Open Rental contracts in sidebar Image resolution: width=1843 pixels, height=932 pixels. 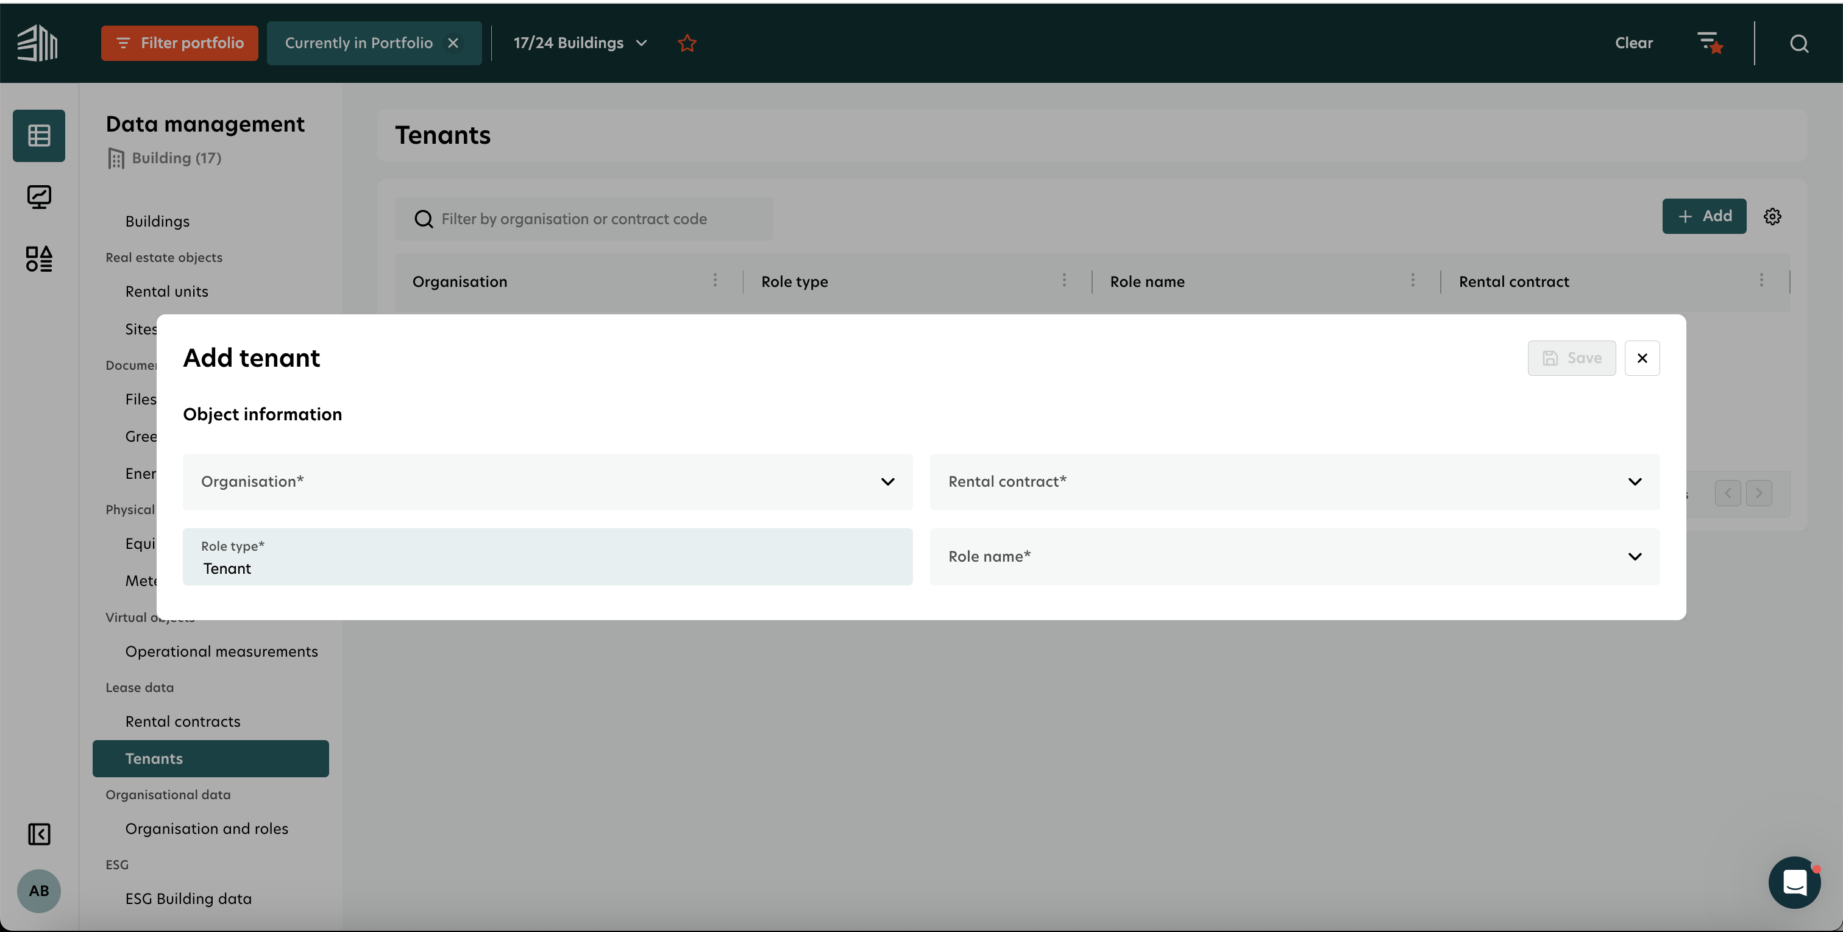tap(182, 721)
